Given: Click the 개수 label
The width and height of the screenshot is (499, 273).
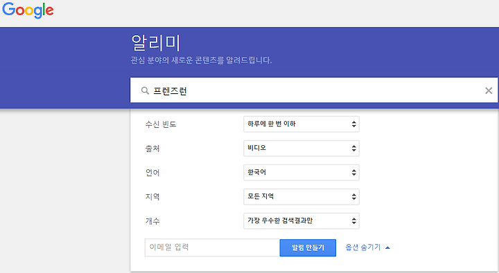Looking at the screenshot, I should (152, 221).
